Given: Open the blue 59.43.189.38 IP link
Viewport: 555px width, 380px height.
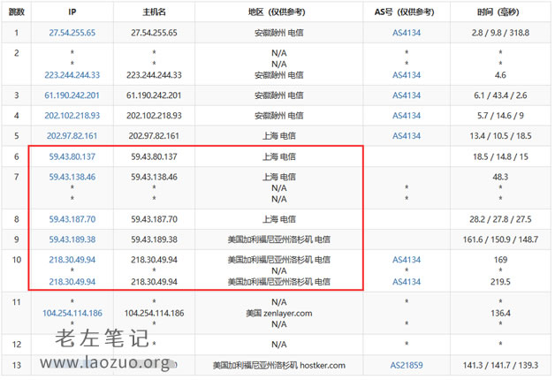Looking at the screenshot, I should click(x=72, y=239).
